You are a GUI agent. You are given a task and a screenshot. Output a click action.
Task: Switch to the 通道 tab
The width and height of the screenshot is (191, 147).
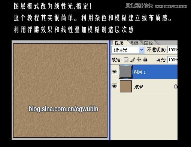(134, 43)
